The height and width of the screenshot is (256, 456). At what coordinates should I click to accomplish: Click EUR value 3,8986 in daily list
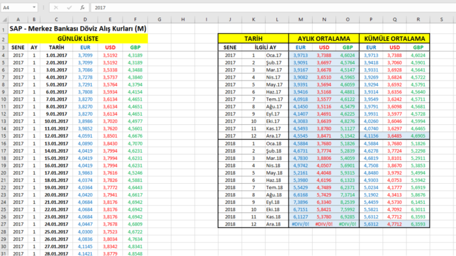click(x=85, y=122)
